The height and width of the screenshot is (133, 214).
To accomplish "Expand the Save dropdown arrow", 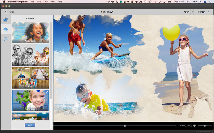I will 192,12.
